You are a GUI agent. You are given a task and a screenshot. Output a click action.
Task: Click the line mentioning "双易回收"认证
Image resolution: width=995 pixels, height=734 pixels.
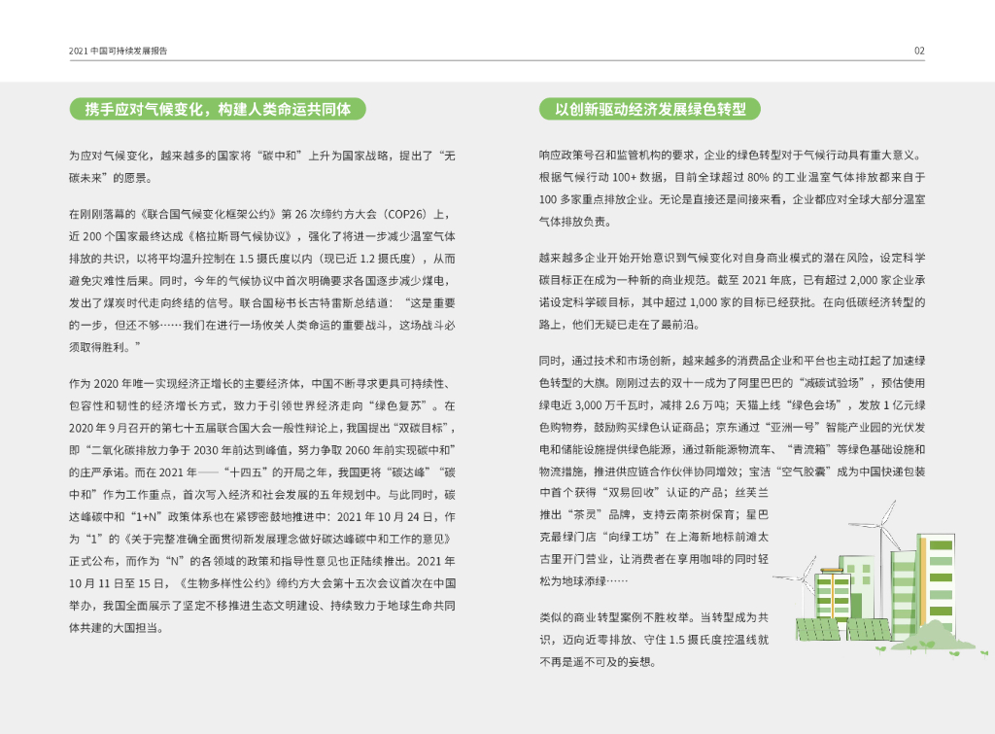[x=654, y=493]
